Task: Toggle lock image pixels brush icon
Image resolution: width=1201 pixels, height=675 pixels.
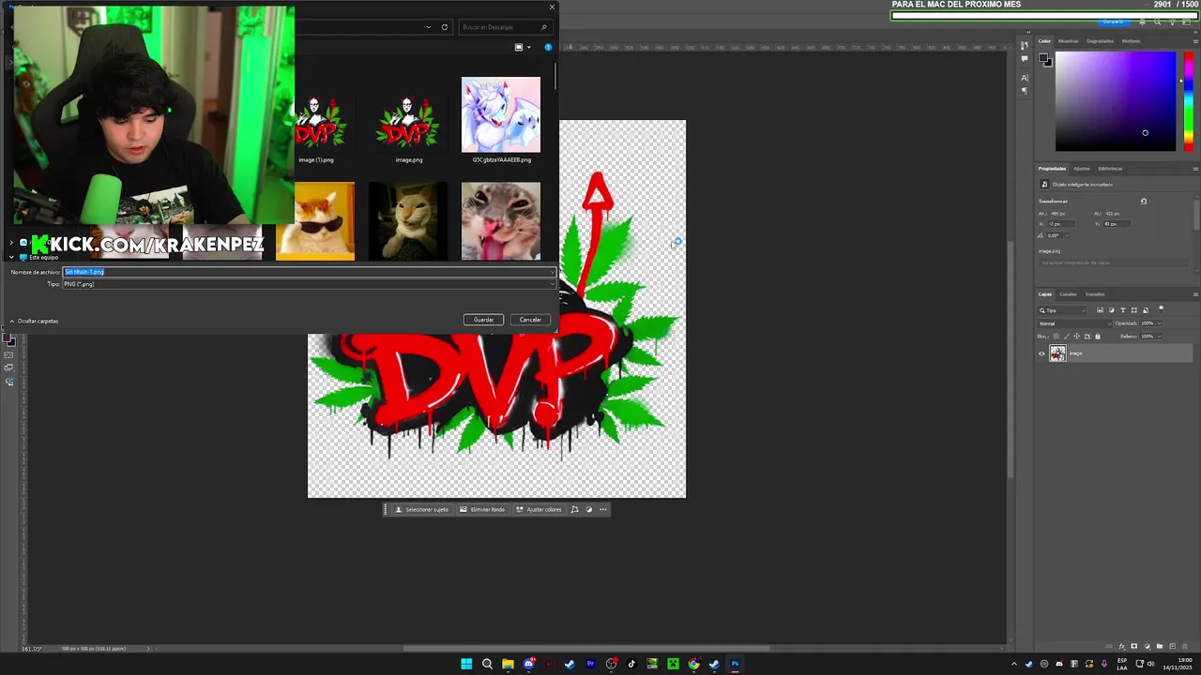Action: click(x=1067, y=337)
